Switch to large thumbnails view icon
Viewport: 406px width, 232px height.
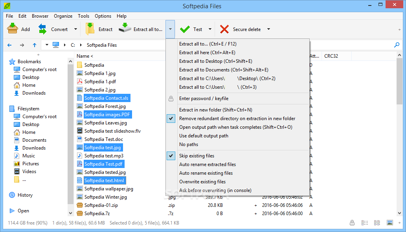point(389,223)
